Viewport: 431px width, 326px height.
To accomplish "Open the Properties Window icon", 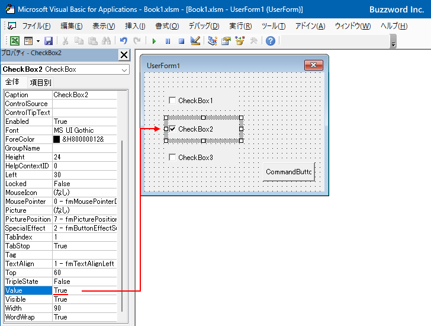I will (x=226, y=41).
